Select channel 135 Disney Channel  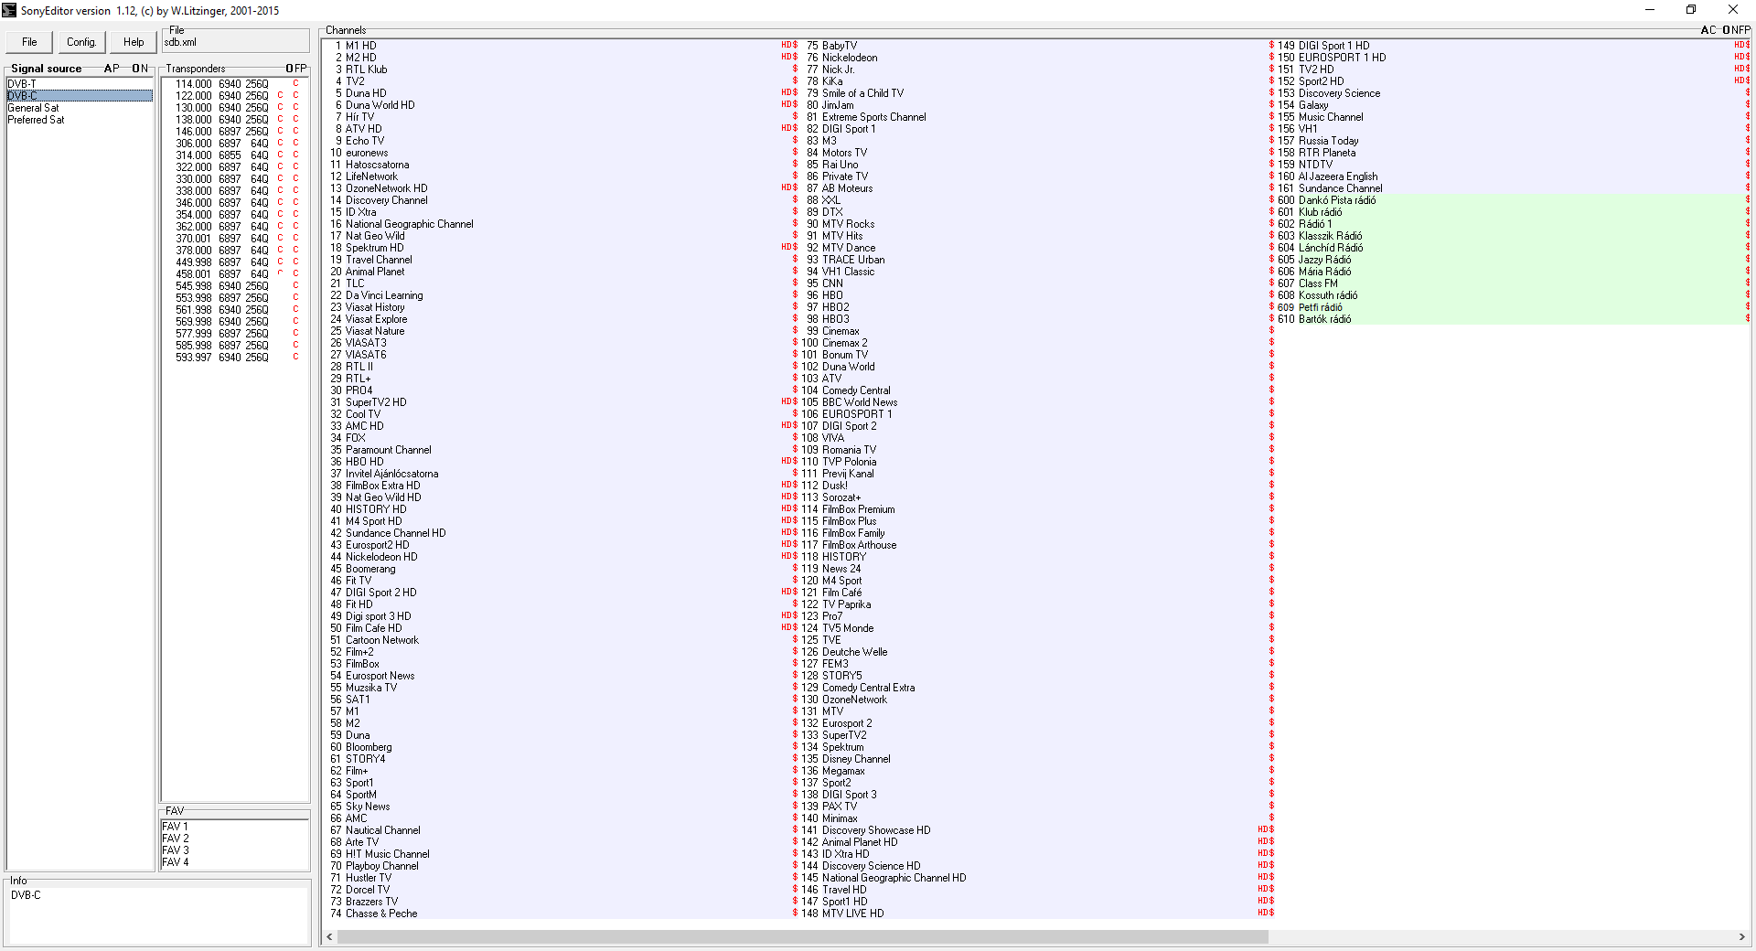coord(1037,759)
